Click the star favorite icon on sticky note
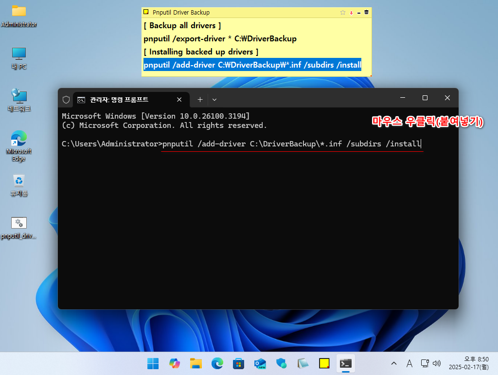This screenshot has width=498, height=375. point(343,12)
